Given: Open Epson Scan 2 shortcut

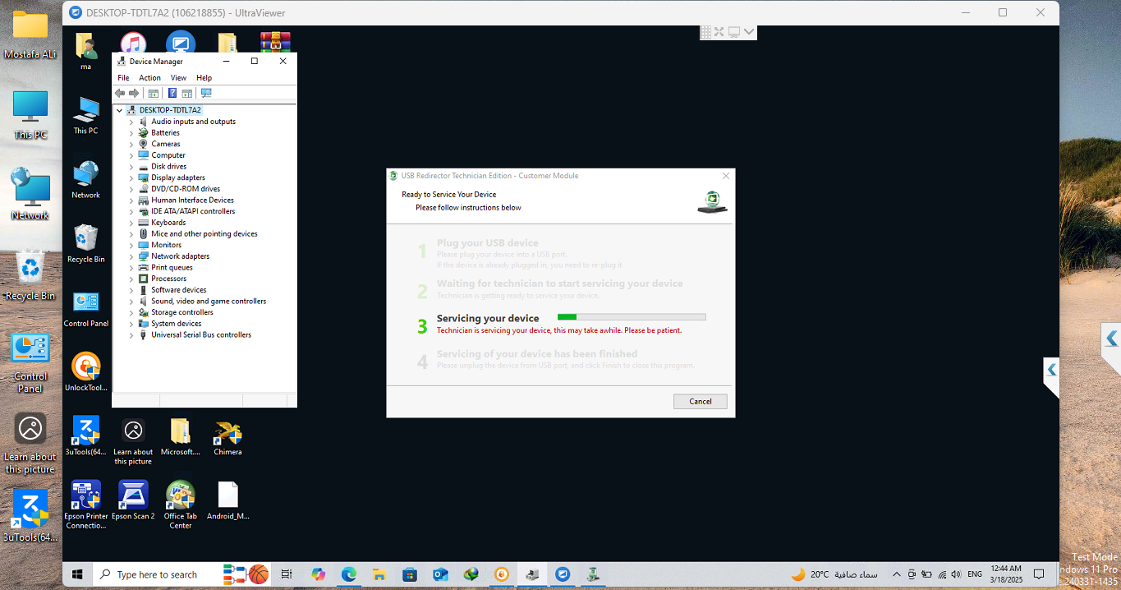Looking at the screenshot, I should pos(133,501).
